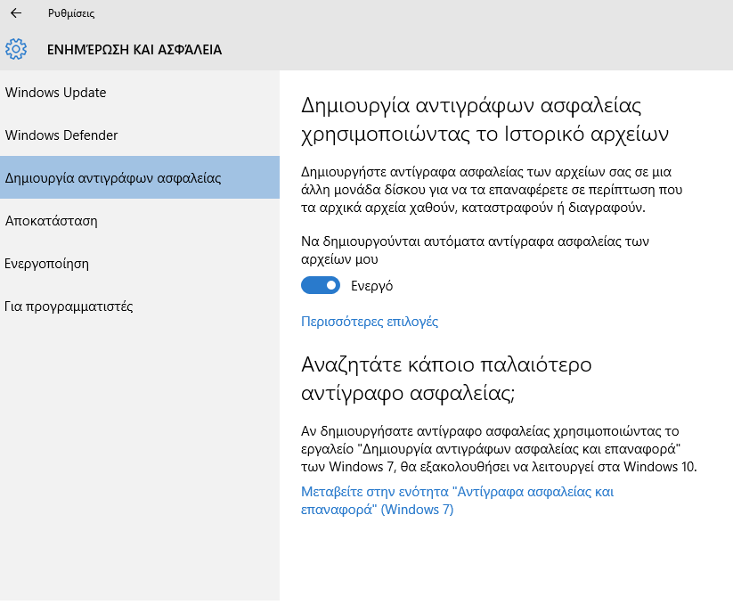Click the paragraph beginning Δημιουργήστε αντίγραφα ασφαλείας
The height and width of the screenshot is (613, 733).
[x=493, y=188]
